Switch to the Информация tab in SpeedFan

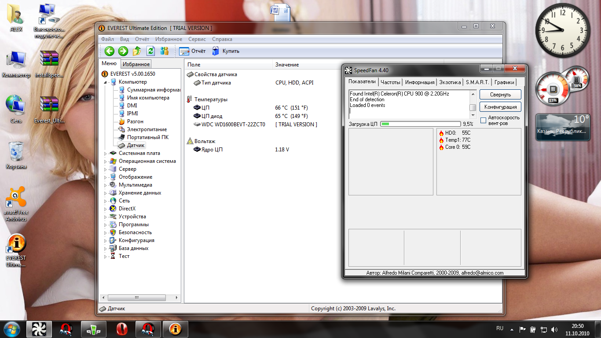coord(420,82)
